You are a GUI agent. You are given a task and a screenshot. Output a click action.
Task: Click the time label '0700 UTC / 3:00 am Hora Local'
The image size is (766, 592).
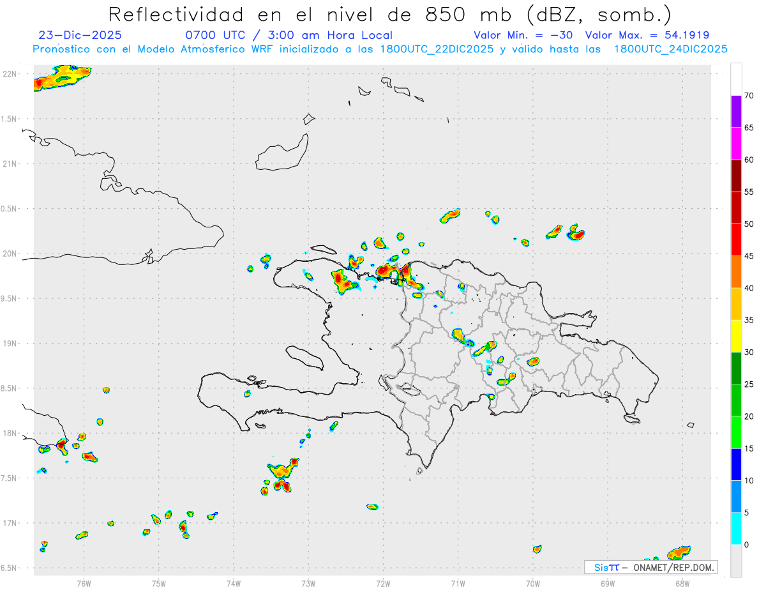(289, 35)
